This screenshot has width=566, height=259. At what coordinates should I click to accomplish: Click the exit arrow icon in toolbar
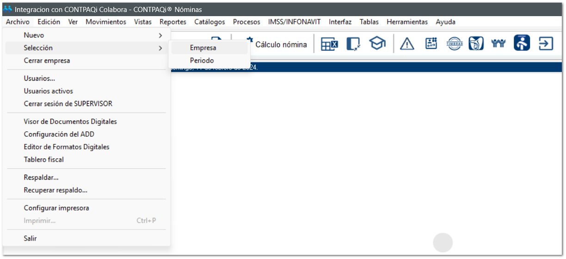pos(546,44)
